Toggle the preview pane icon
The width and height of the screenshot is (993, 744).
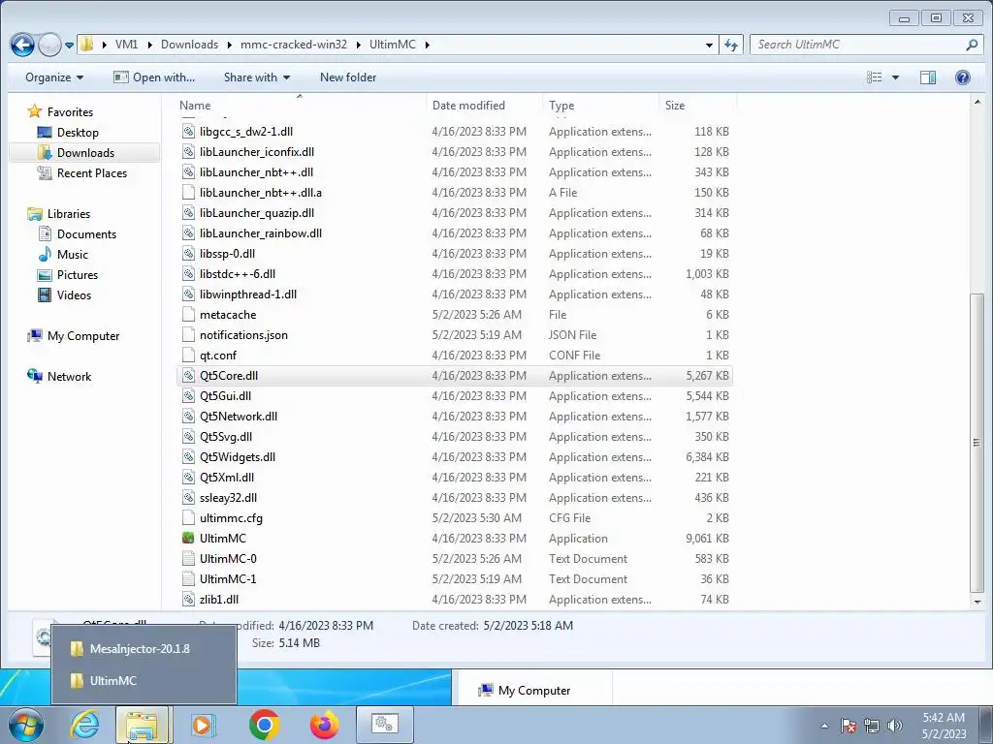point(928,77)
